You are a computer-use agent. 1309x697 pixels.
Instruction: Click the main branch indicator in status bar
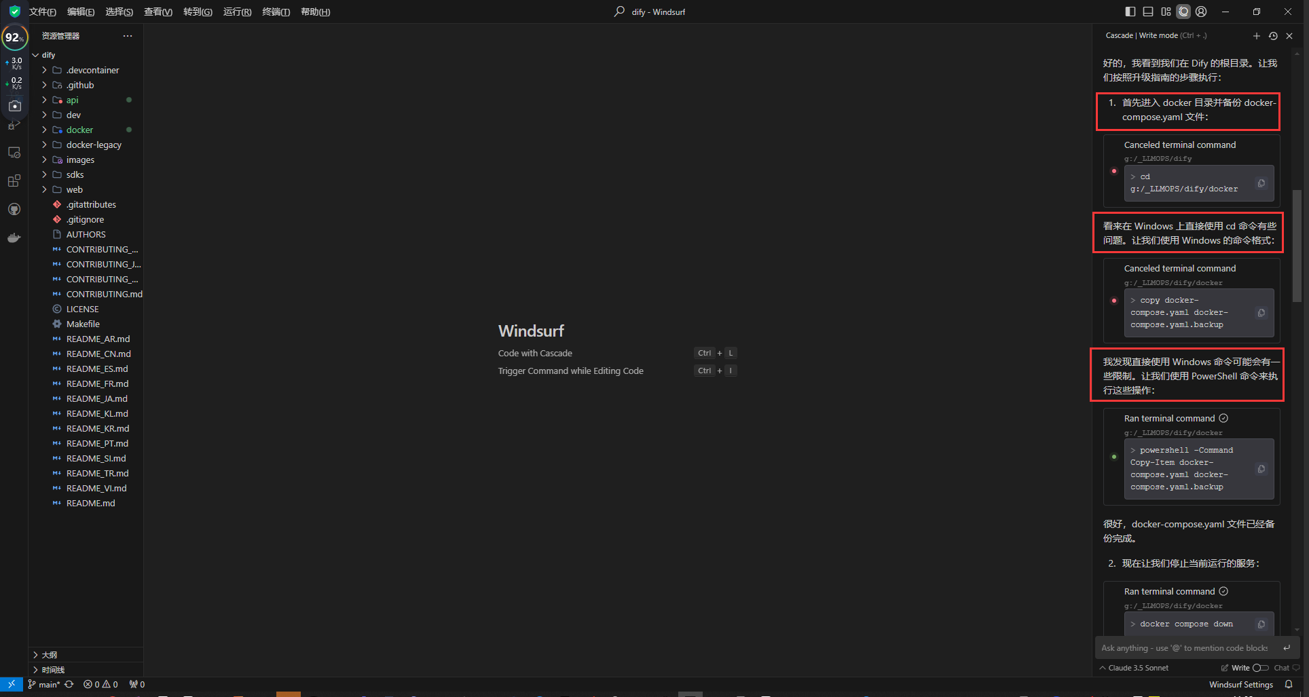[44, 685]
